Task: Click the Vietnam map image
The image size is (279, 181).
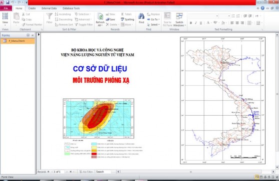Action: pyautogui.click(x=223, y=100)
